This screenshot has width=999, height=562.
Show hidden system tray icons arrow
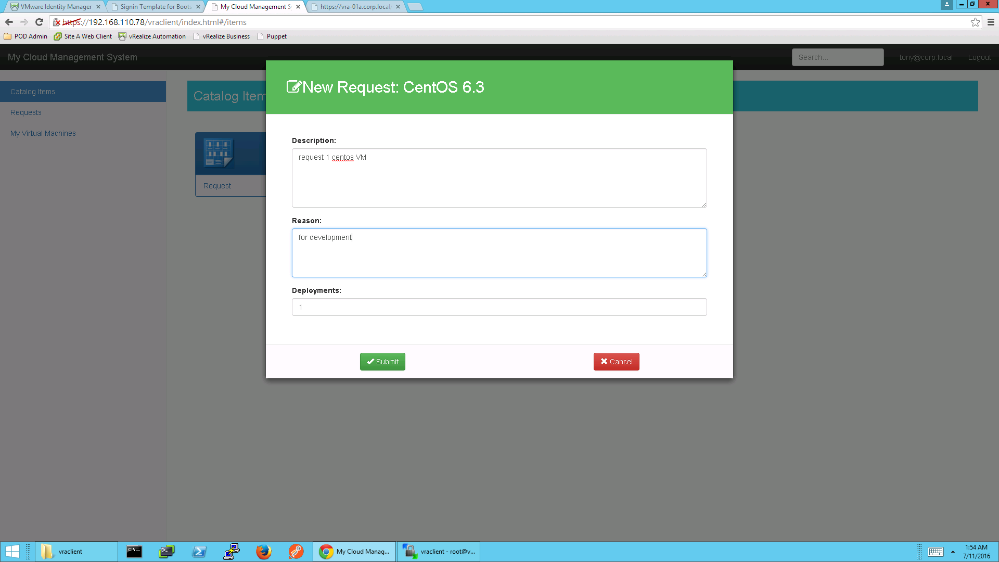pyautogui.click(x=953, y=552)
